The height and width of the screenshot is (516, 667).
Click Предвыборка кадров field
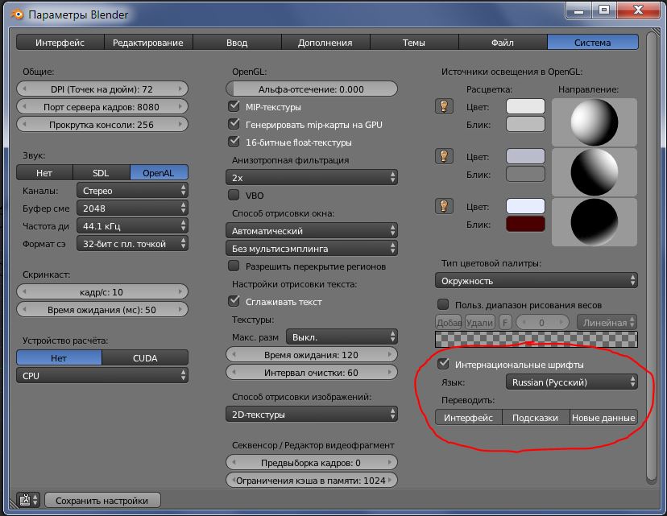312,462
